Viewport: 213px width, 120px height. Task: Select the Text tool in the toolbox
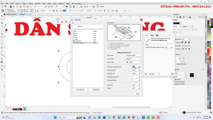[2, 47]
